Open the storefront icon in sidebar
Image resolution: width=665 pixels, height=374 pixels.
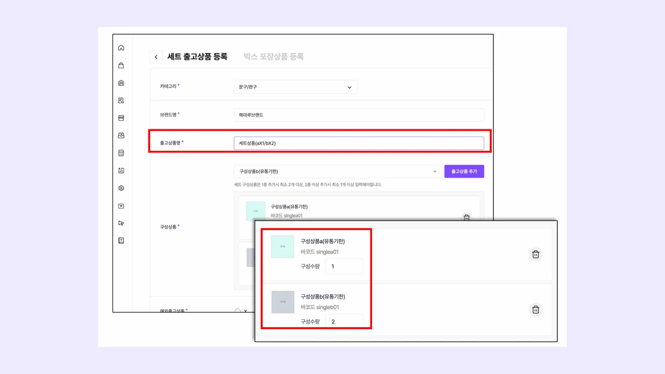pos(121,118)
